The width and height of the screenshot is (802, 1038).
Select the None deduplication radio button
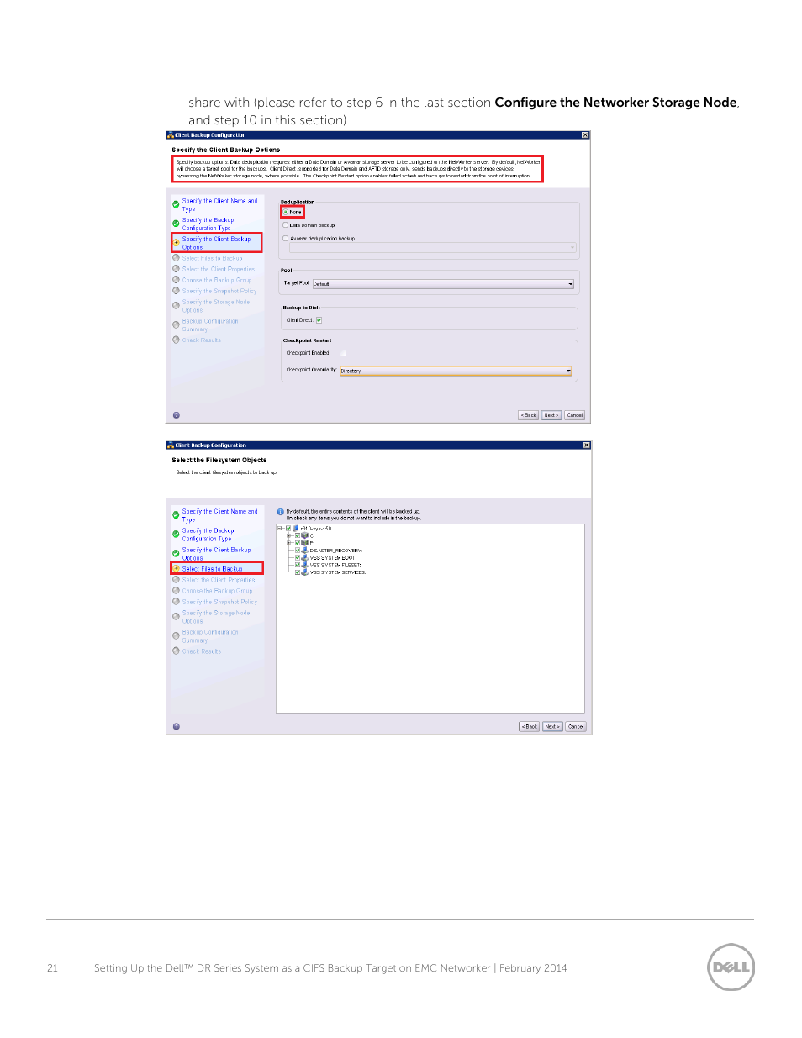[285, 212]
